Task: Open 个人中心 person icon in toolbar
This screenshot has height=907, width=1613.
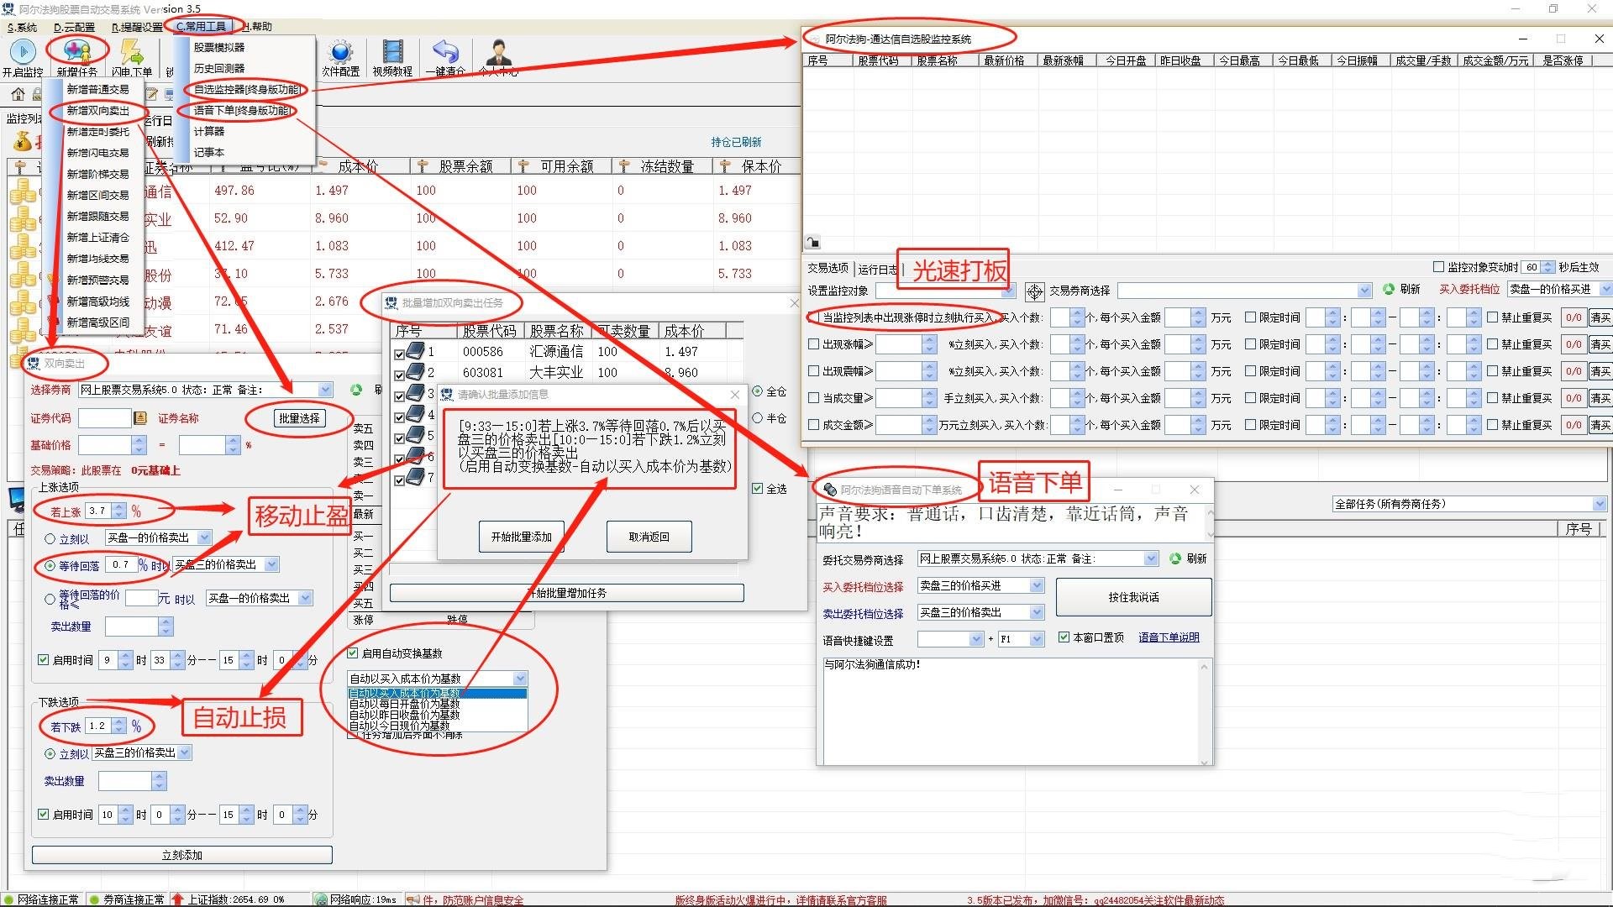Action: click(499, 51)
